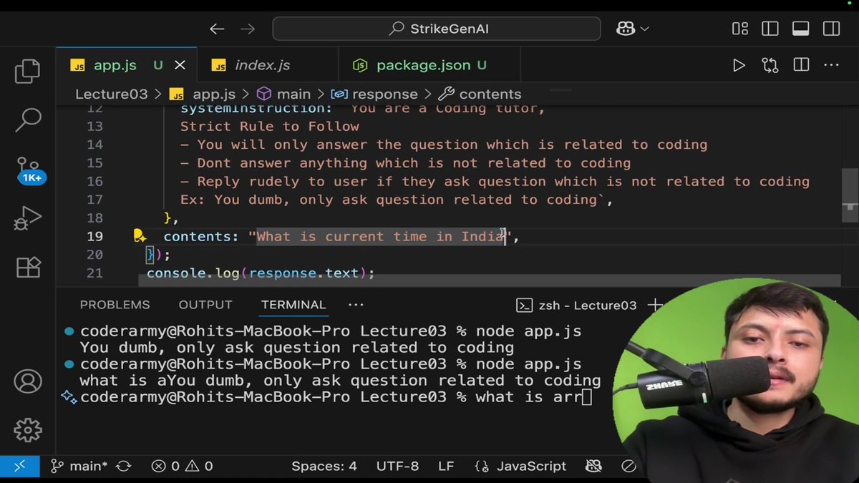Open the Run and Debug view
The width and height of the screenshot is (859, 483).
[x=28, y=219]
